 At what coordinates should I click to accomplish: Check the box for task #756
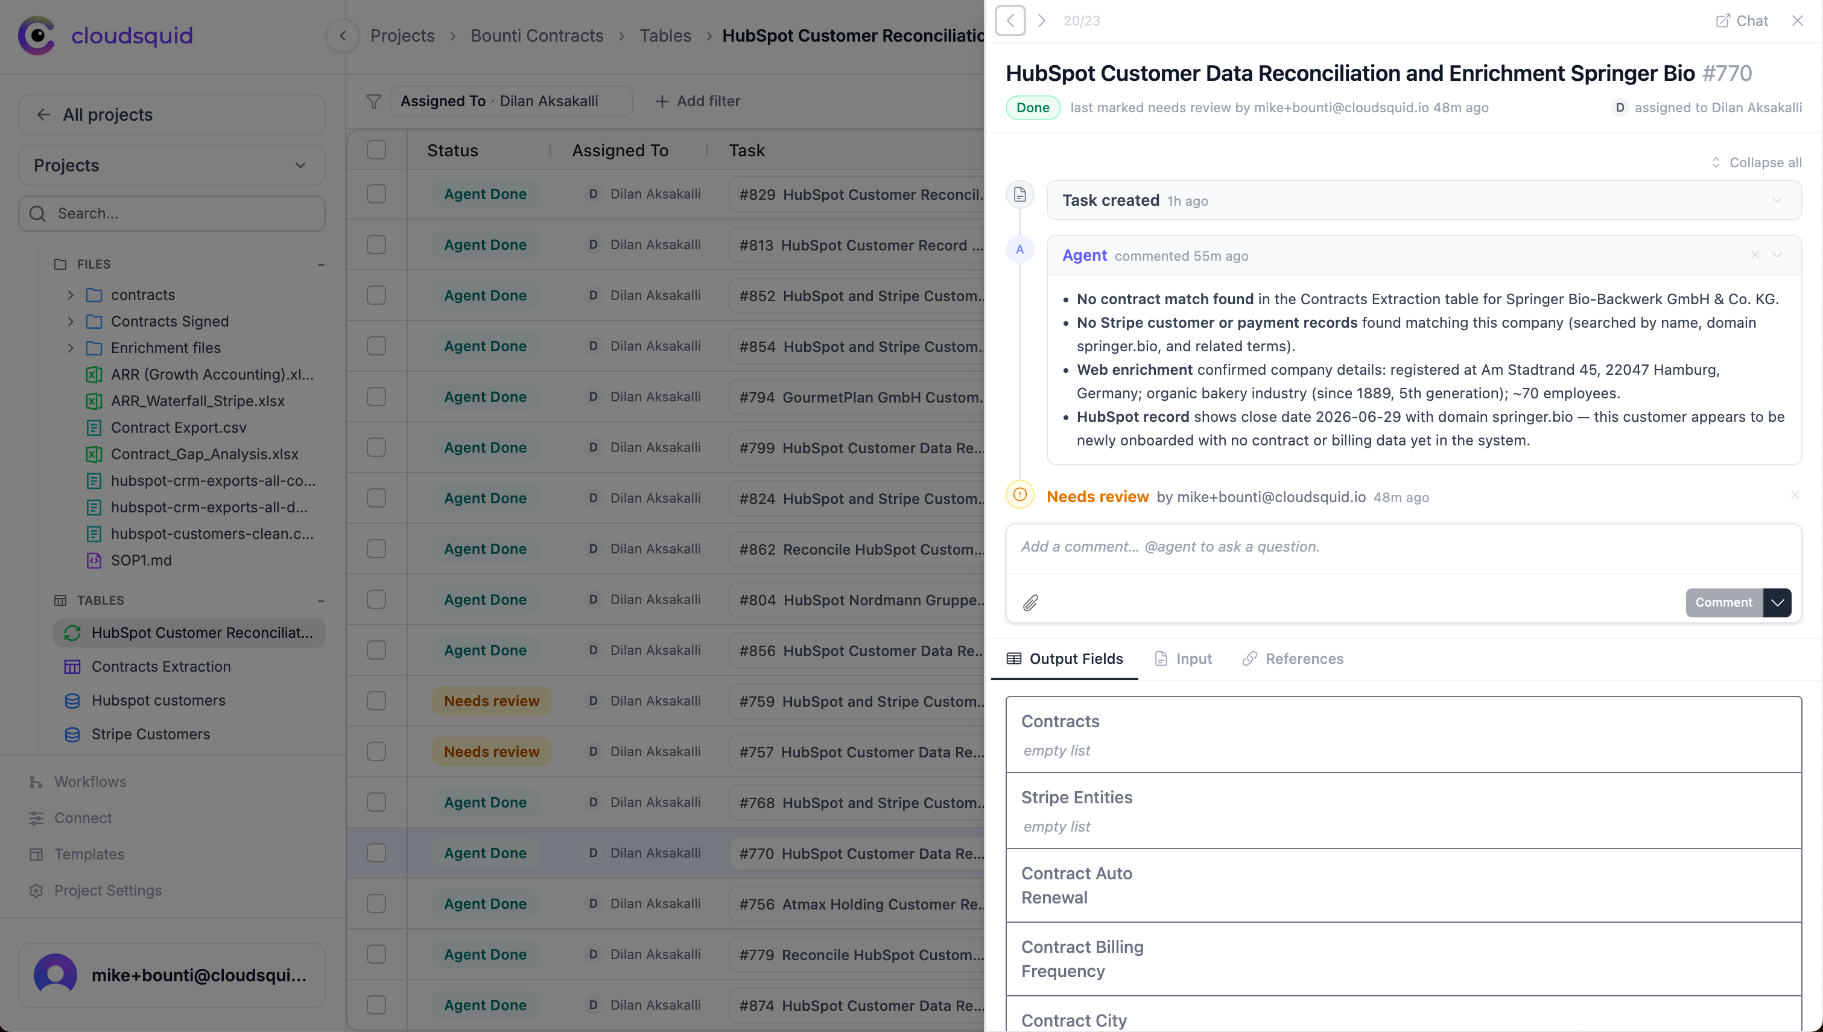coord(377,903)
